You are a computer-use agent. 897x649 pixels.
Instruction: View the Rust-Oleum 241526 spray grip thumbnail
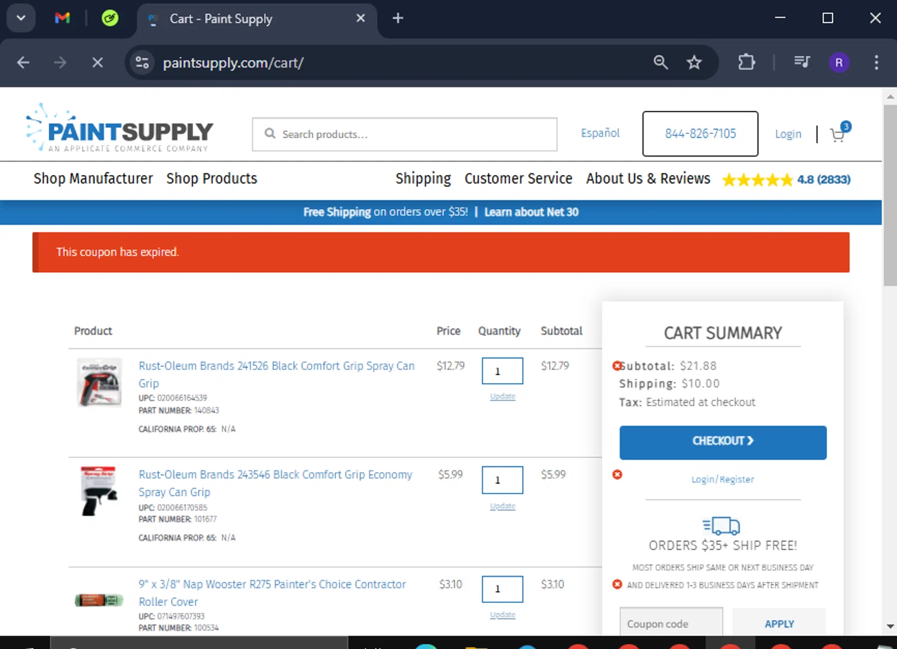pyautogui.click(x=99, y=382)
